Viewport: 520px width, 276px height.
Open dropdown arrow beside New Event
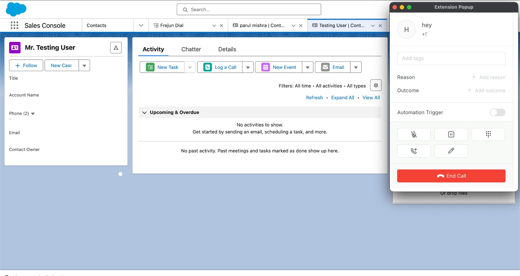tap(307, 67)
